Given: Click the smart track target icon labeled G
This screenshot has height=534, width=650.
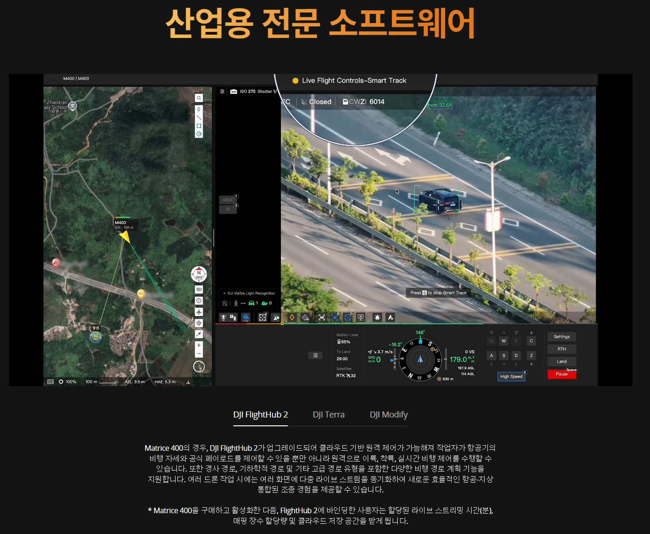Looking at the screenshot, I should click(348, 317).
